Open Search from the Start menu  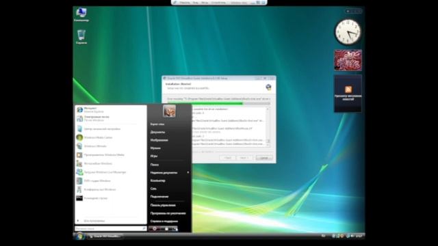click(x=155, y=165)
